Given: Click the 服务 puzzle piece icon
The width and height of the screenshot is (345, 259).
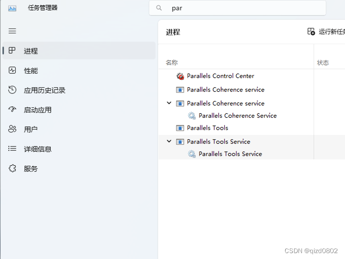Looking at the screenshot, I should coord(12,168).
